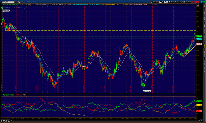Screen dimensions: 206x123
Task: Open the Live News side tab
Action: pos(204,70)
